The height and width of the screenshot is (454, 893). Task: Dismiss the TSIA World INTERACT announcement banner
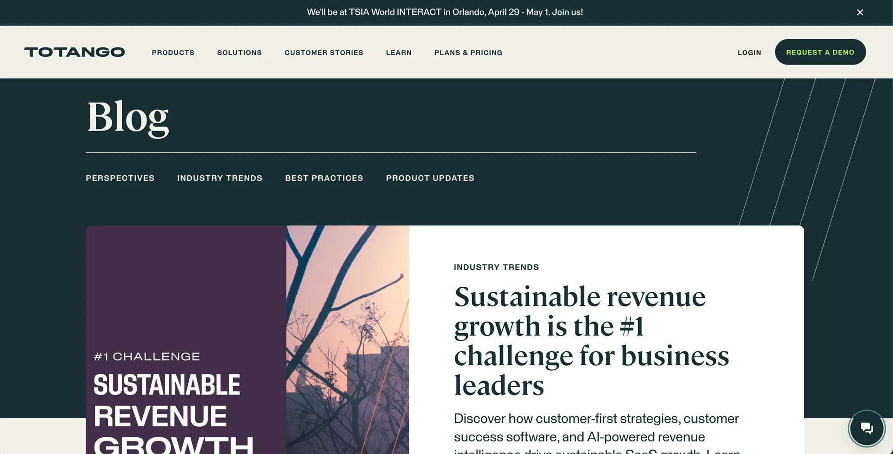(860, 13)
